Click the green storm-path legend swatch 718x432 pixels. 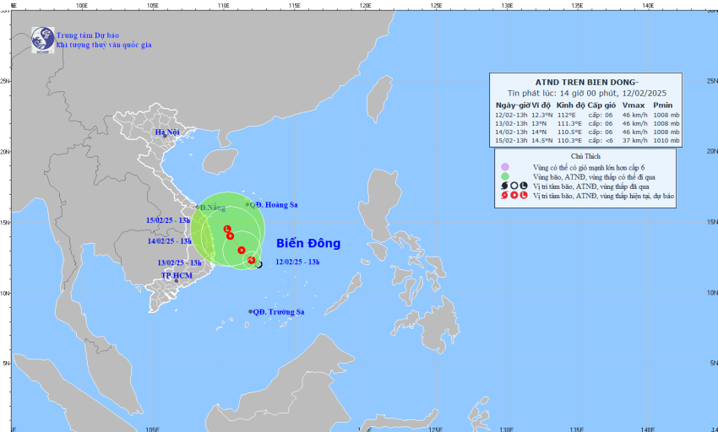click(x=504, y=176)
